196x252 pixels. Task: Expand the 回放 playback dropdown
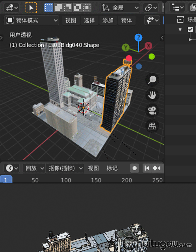point(34,168)
